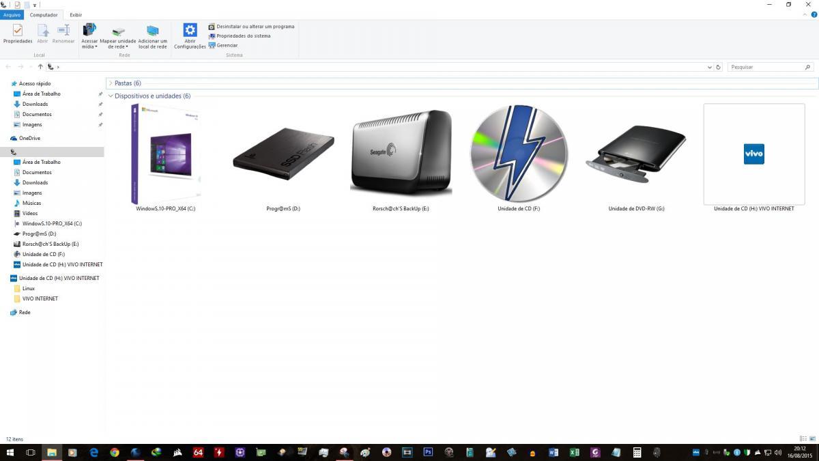
Task: Open OneDrive in the navigation pane
Action: click(29, 138)
